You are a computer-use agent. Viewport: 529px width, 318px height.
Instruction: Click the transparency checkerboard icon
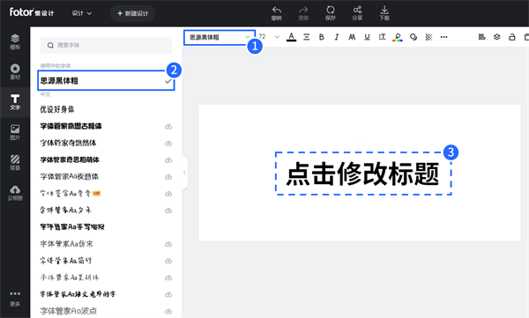tap(428, 37)
